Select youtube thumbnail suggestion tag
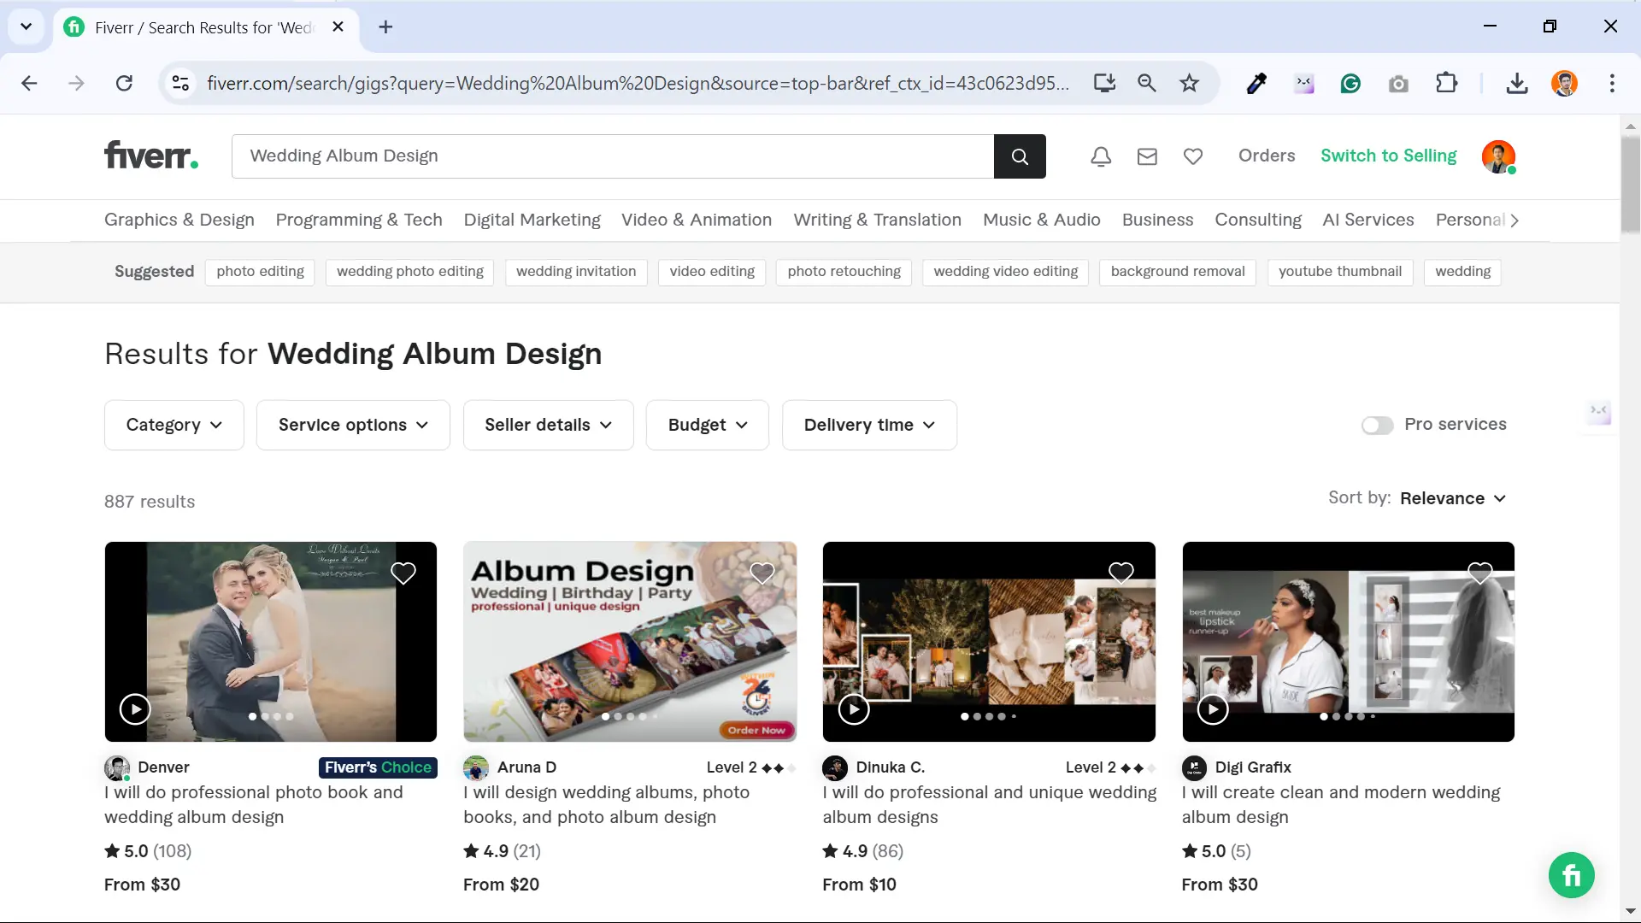 pyautogui.click(x=1339, y=272)
